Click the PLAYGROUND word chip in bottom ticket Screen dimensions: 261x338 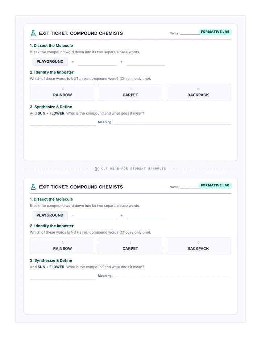click(50, 215)
